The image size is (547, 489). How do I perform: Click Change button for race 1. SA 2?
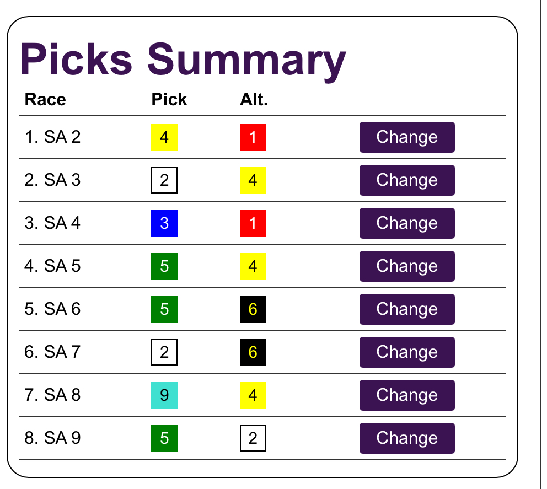coord(407,137)
